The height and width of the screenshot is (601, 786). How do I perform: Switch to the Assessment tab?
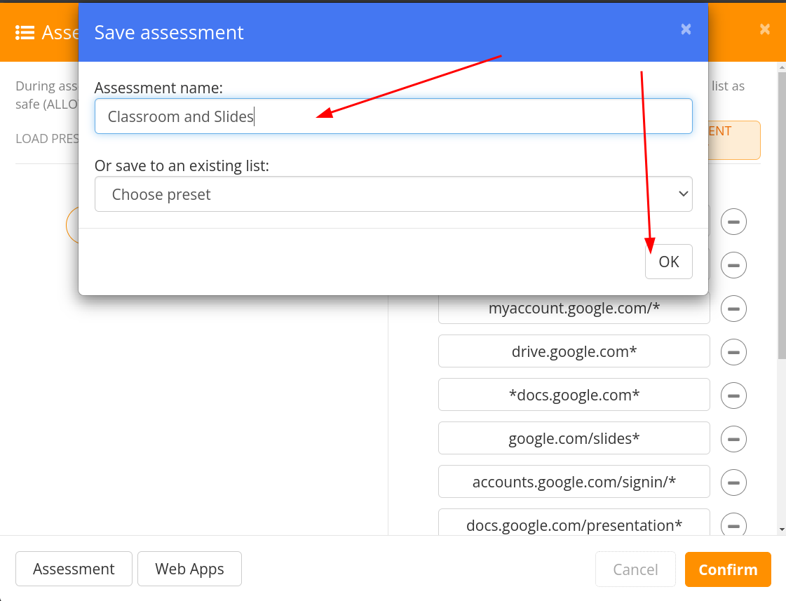[74, 569]
